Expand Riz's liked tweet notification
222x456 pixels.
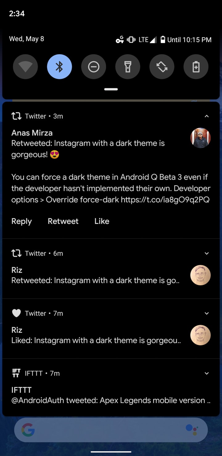click(207, 313)
